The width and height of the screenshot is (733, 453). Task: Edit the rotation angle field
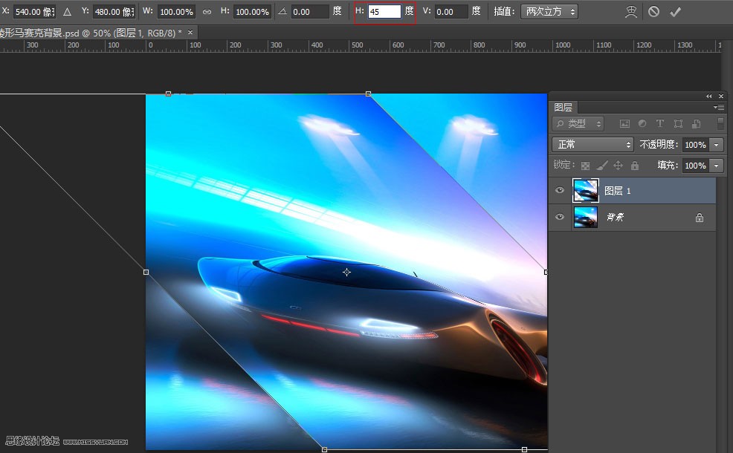310,12
